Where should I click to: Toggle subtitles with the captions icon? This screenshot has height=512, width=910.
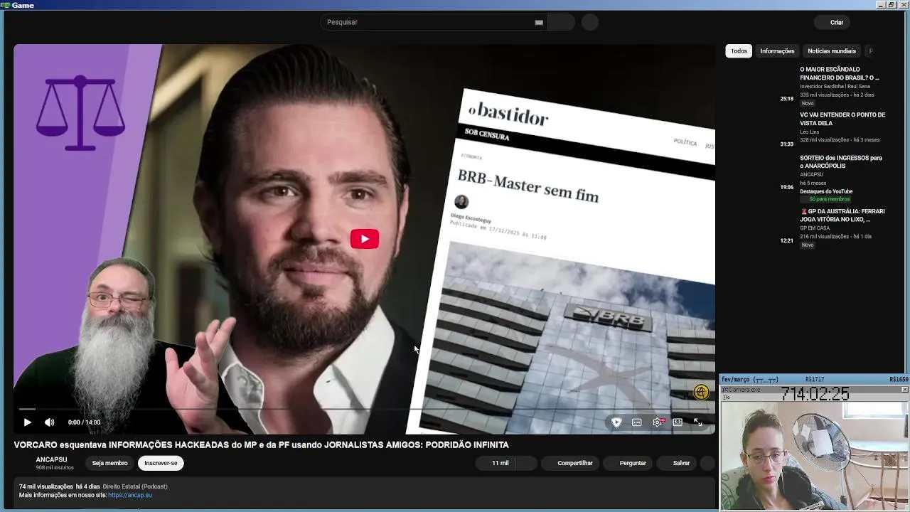[637, 422]
